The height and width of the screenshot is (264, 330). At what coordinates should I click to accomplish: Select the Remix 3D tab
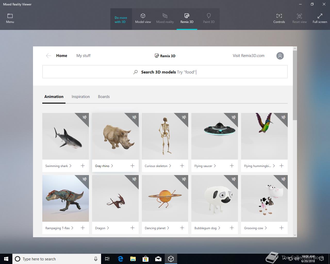(x=187, y=19)
